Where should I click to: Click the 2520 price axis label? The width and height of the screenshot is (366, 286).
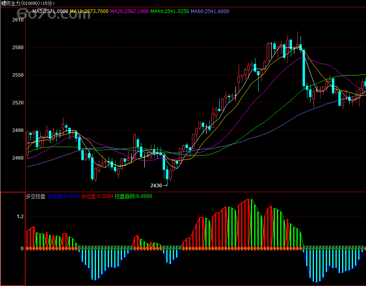[18, 103]
